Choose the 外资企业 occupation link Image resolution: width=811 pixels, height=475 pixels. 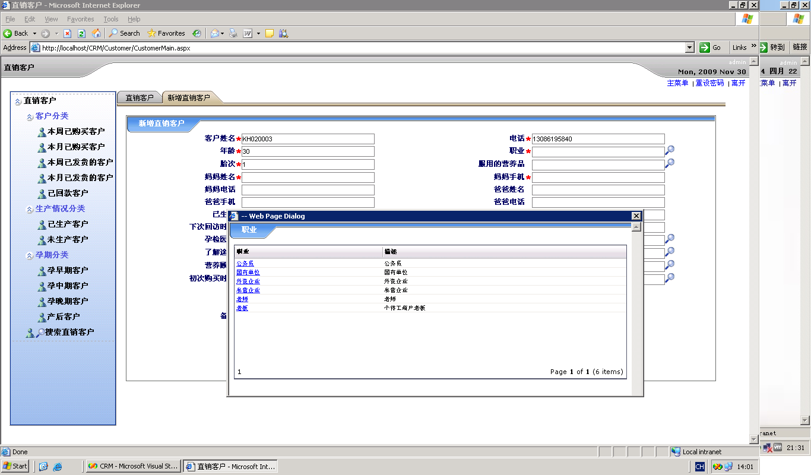[248, 281]
